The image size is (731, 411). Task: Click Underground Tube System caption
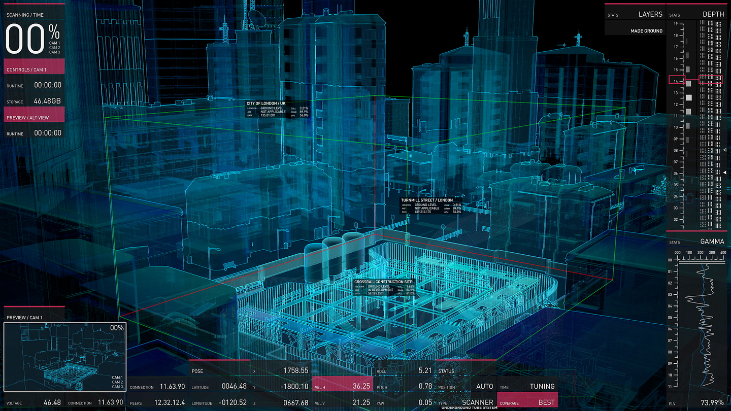tap(470, 408)
